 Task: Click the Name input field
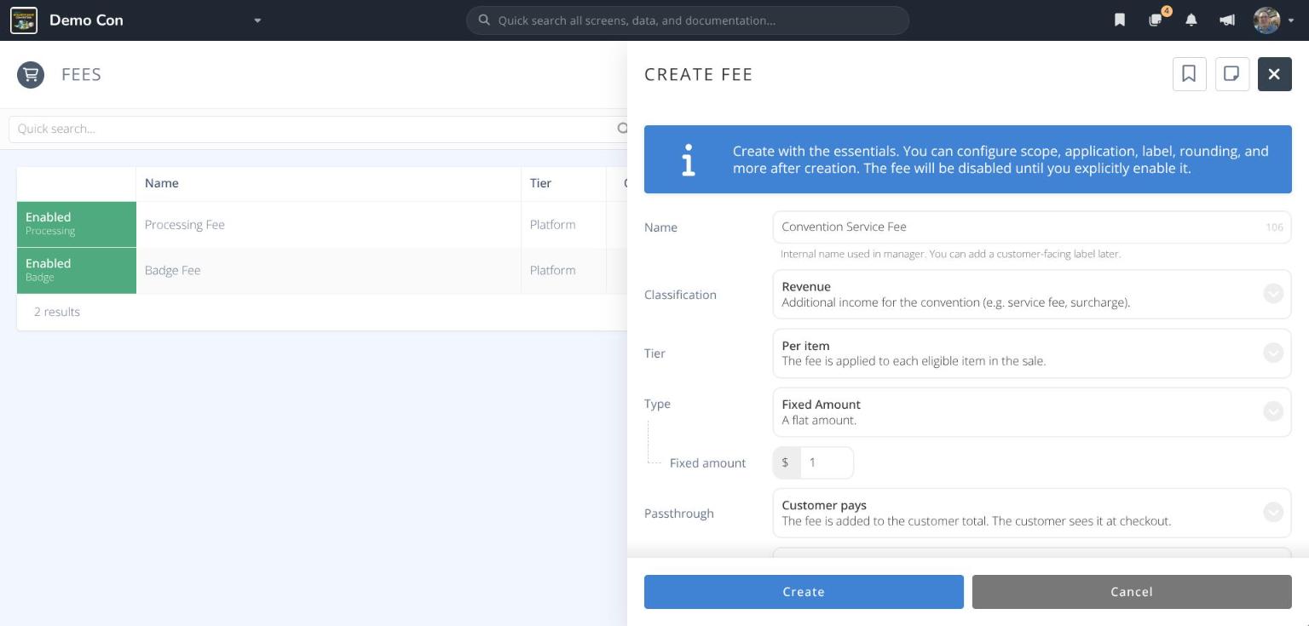tap(1032, 227)
